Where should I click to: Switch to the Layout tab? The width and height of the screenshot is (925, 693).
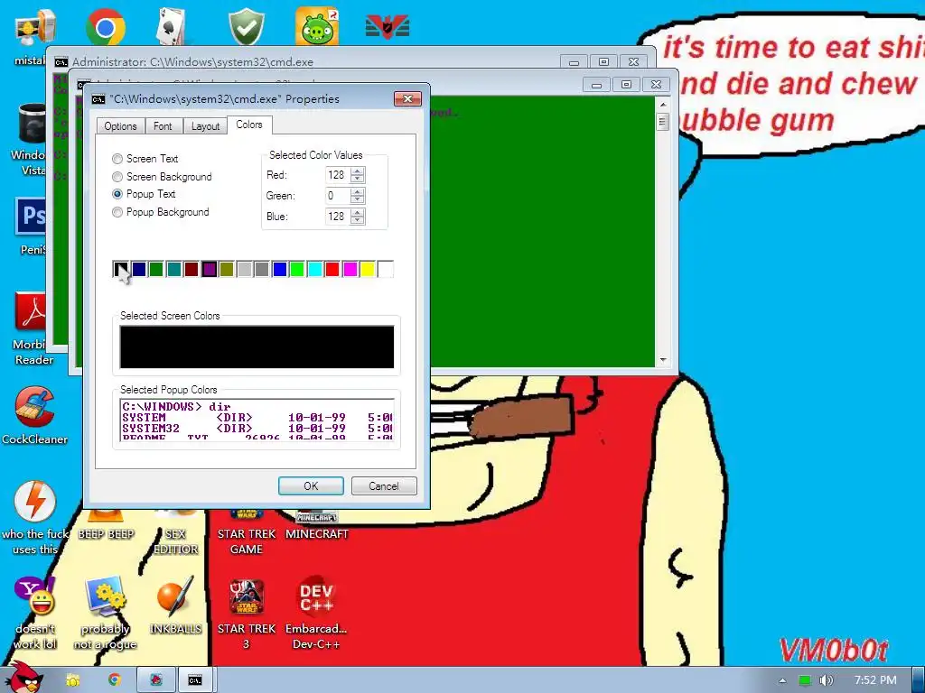pos(205,126)
